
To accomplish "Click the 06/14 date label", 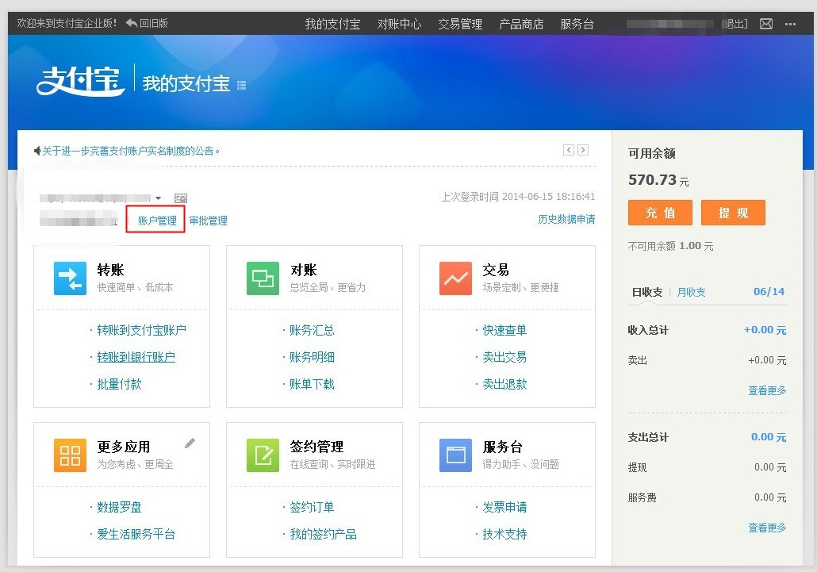I will (x=769, y=292).
